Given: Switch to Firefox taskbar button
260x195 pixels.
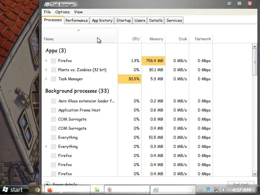Looking at the screenshot, I should pos(67,190).
